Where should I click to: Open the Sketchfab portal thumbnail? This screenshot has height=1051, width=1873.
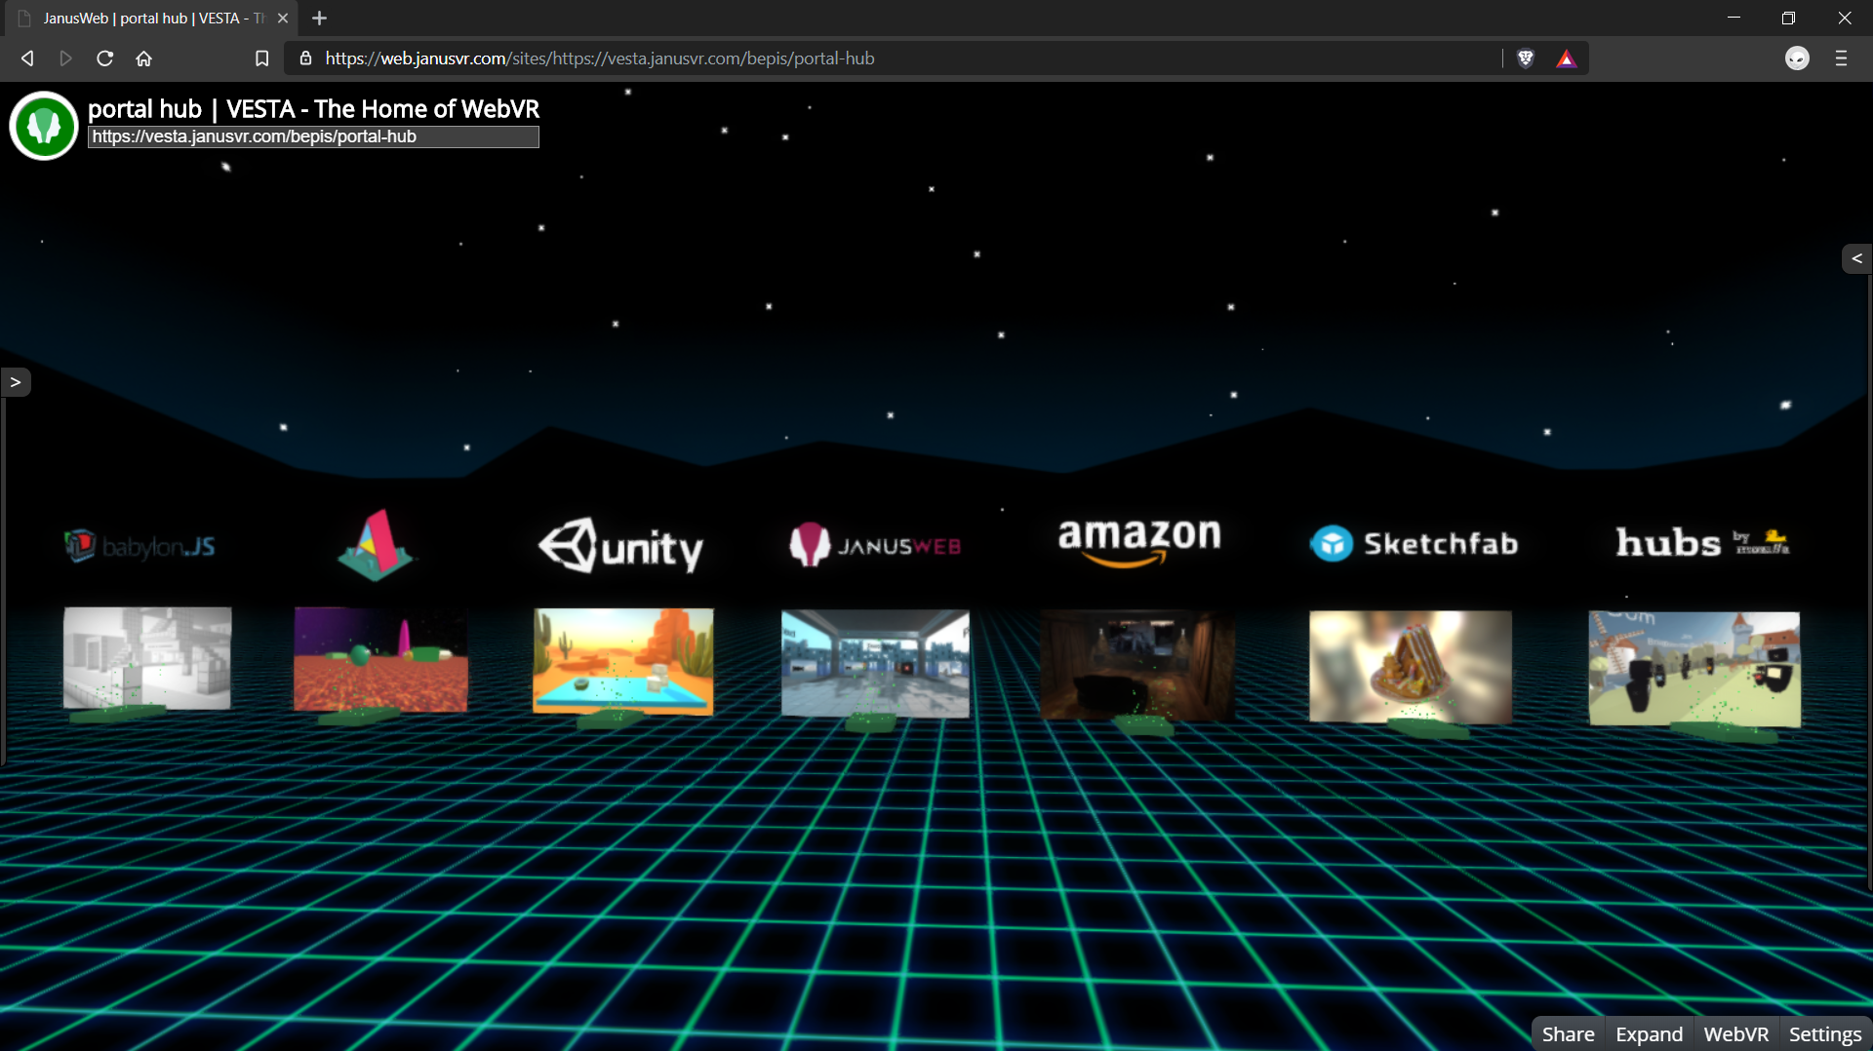[x=1410, y=667]
